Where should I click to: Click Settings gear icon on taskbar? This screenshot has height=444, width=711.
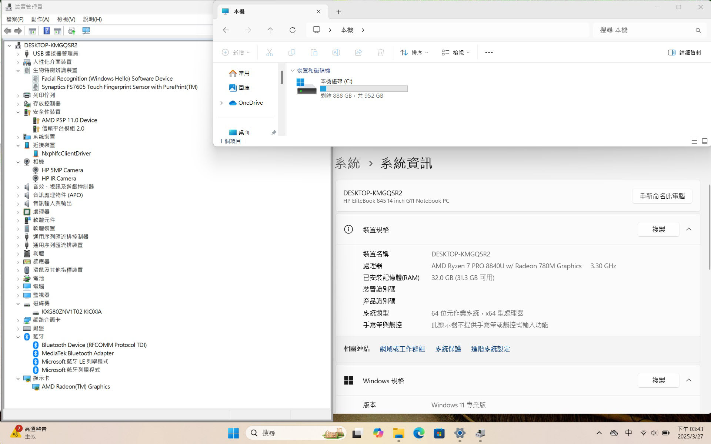(x=460, y=433)
